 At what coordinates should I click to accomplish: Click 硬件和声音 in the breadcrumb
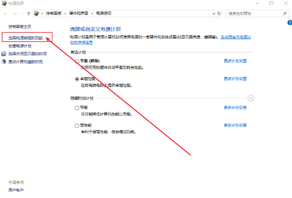pos(78,13)
